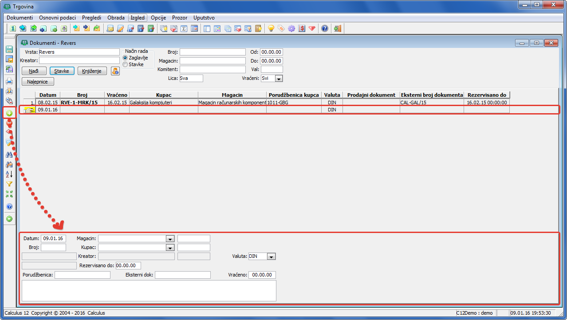Click the yellow funnel filter icon
567x320 pixels.
click(x=9, y=184)
